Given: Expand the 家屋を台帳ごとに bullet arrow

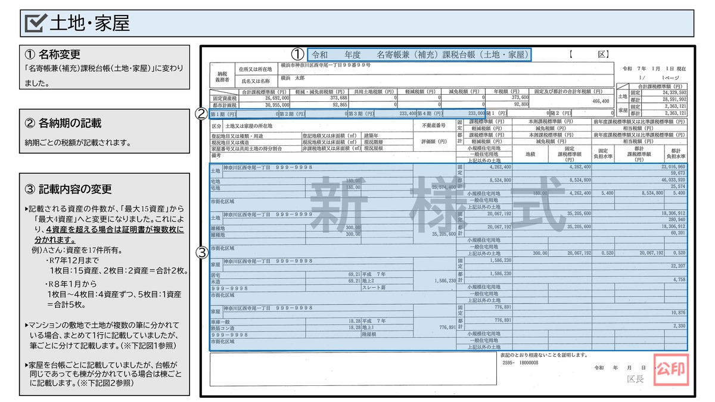Looking at the screenshot, I should click(x=27, y=364).
